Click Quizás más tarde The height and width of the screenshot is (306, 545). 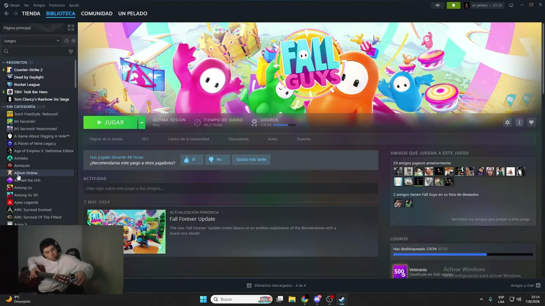point(251,159)
